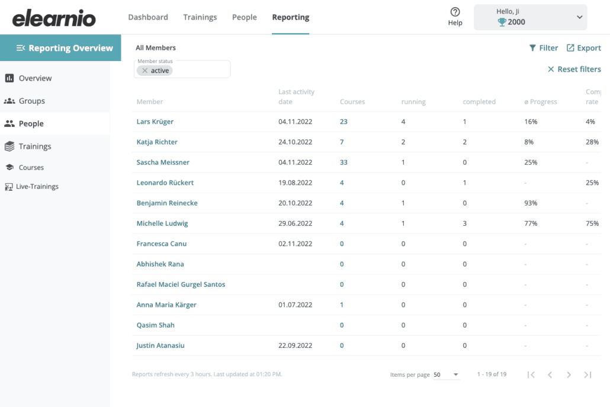The width and height of the screenshot is (610, 407).
Task: Click the trophy icon next to 2000 points
Action: (x=503, y=23)
